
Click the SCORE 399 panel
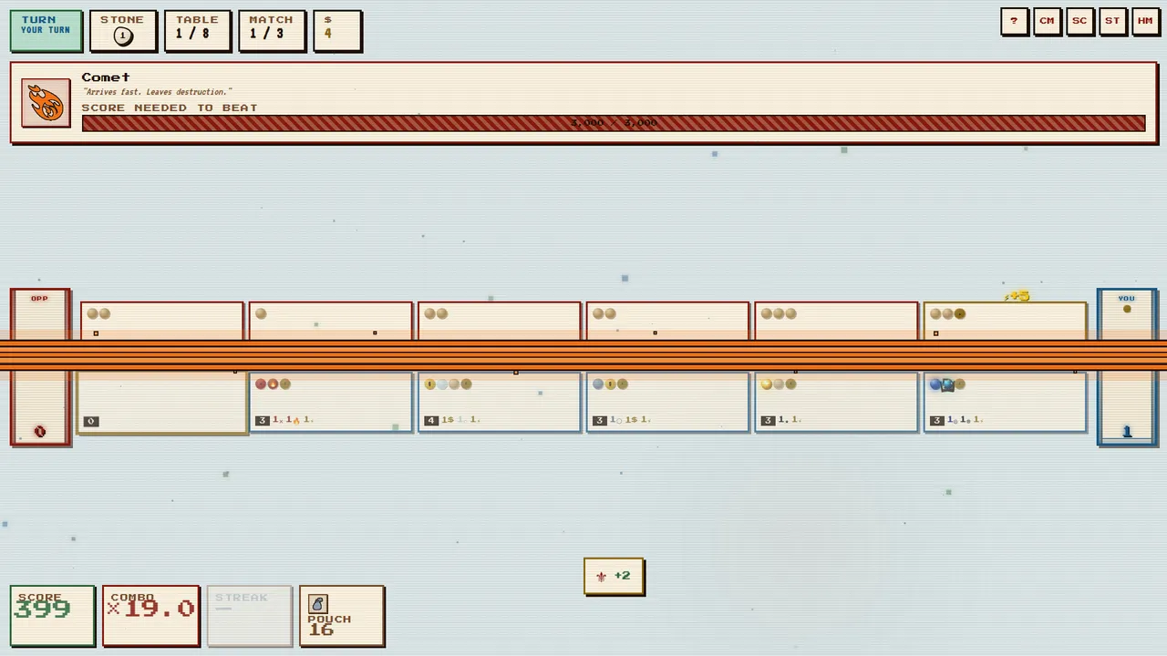pyautogui.click(x=52, y=615)
